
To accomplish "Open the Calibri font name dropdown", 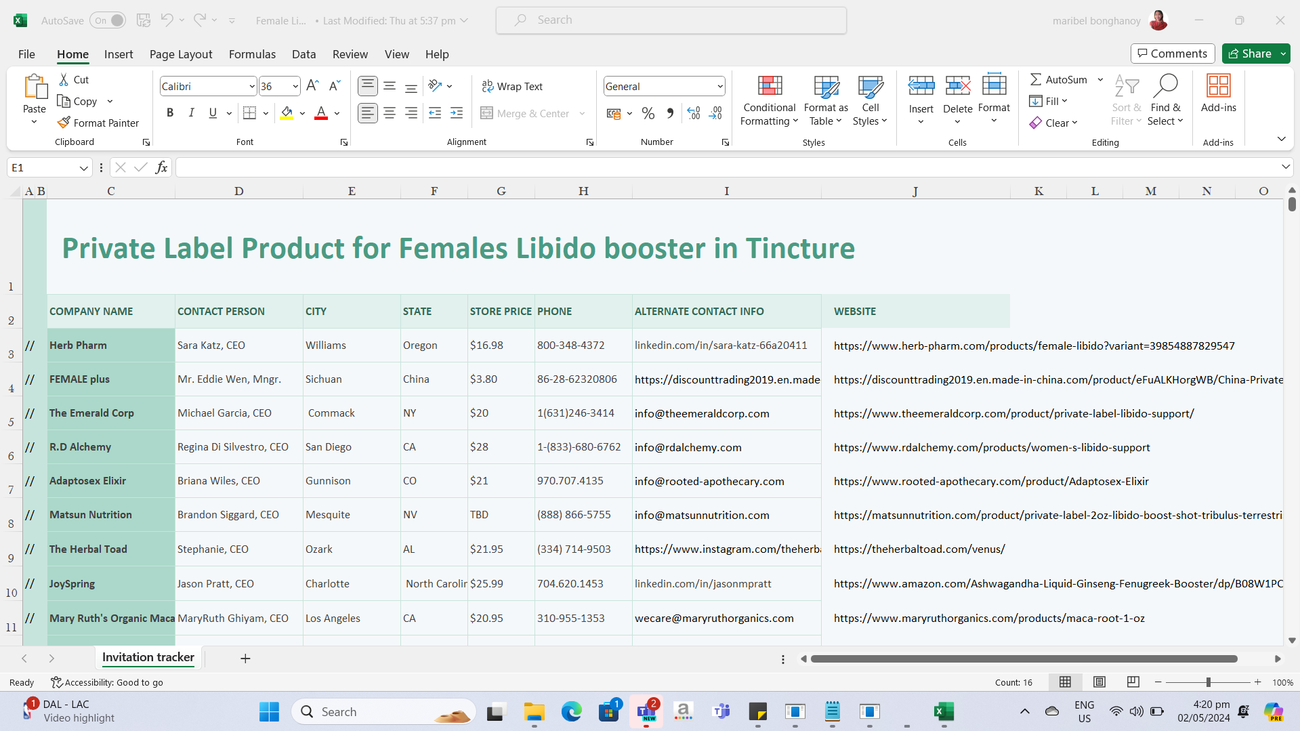I will 252,87.
